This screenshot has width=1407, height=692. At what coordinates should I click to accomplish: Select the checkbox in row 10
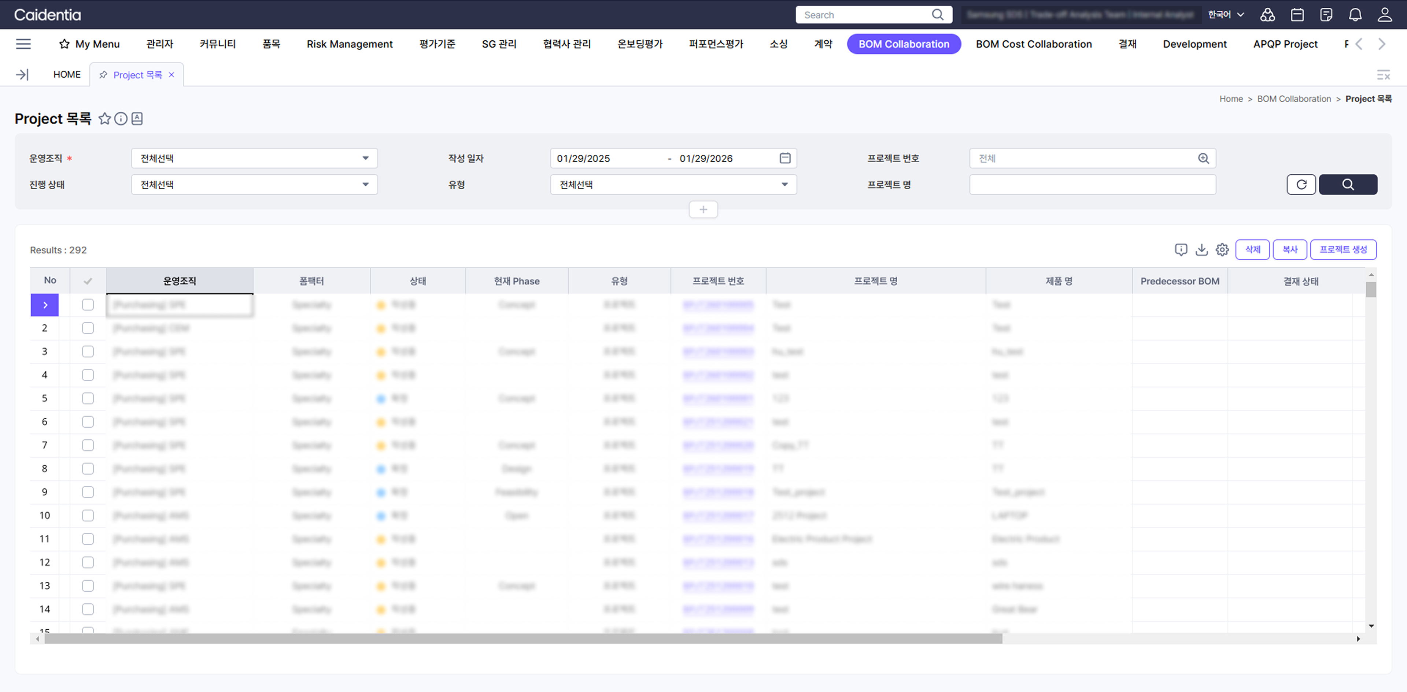tap(88, 515)
